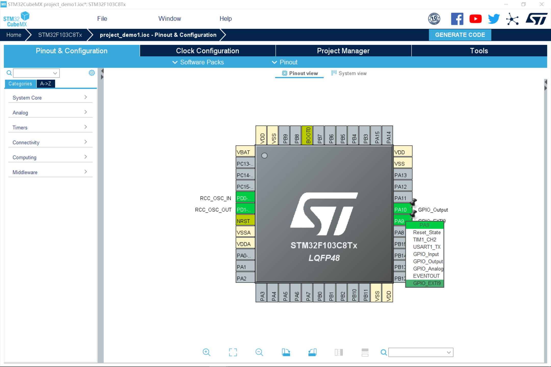Click project_demo1.ioc breadcrumb item
Viewport: 551px width, 367px height.
158,35
